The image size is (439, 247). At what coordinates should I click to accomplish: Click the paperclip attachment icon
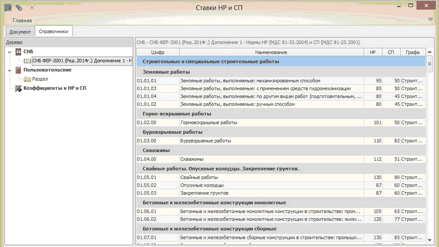(19, 7)
